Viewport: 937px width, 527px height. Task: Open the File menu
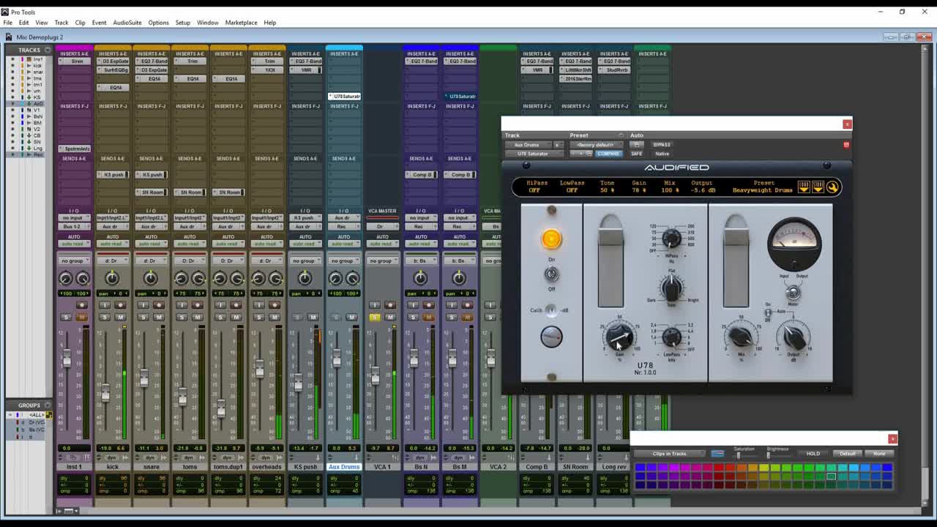coord(7,23)
